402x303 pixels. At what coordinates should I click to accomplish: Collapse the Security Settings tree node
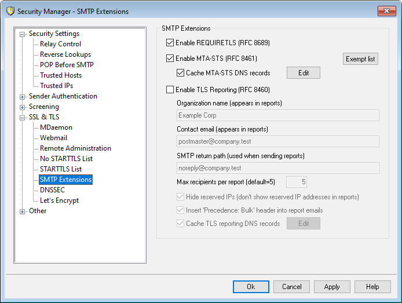coord(23,34)
